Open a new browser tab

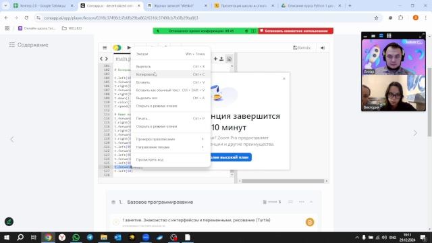(350, 6)
